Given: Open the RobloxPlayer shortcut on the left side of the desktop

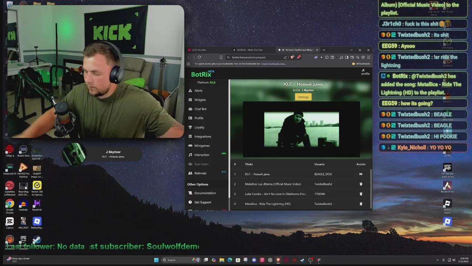Looking at the screenshot, I should click(x=37, y=223).
